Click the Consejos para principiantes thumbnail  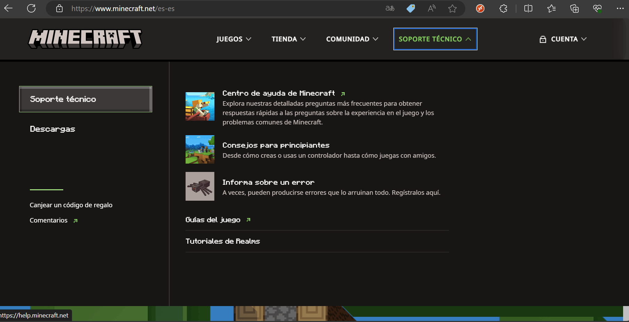pyautogui.click(x=200, y=149)
